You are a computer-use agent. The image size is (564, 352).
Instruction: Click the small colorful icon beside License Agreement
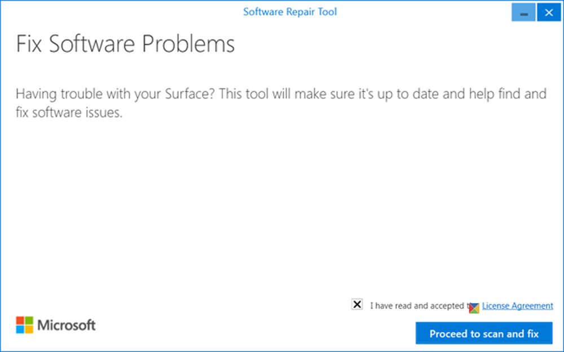pyautogui.click(x=474, y=307)
